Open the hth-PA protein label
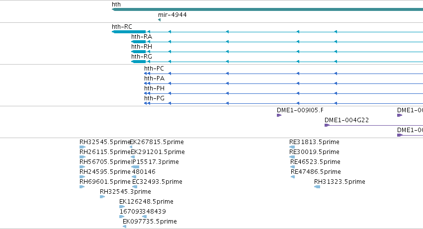 [x=154, y=78]
